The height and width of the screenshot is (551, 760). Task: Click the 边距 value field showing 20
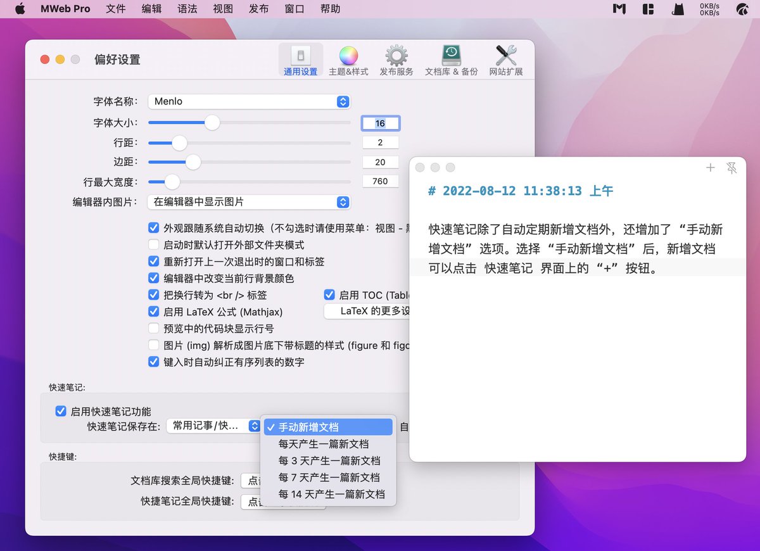pos(381,162)
